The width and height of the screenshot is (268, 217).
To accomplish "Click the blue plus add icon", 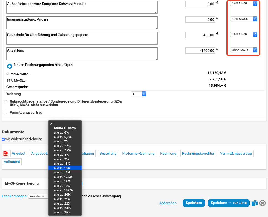I will point(10,66).
